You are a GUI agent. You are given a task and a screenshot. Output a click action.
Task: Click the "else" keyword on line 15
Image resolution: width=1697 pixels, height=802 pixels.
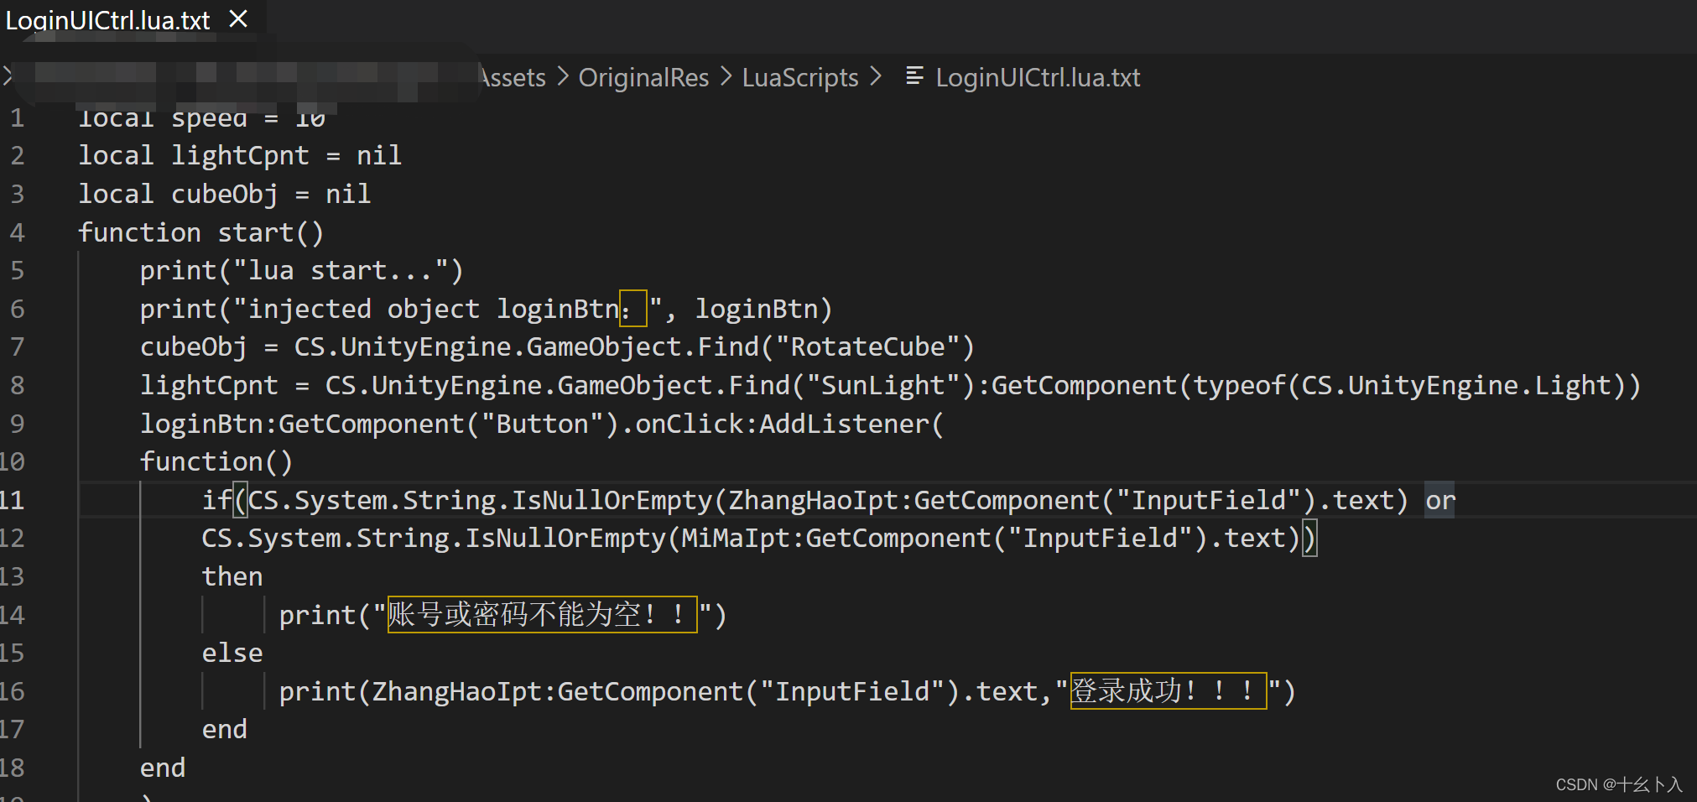232,653
